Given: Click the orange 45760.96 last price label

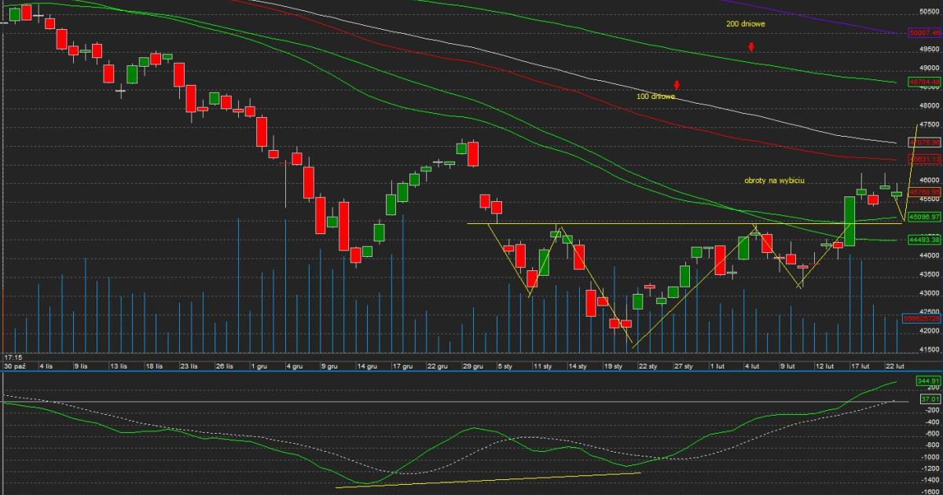Looking at the screenshot, I should pyautogui.click(x=923, y=191).
